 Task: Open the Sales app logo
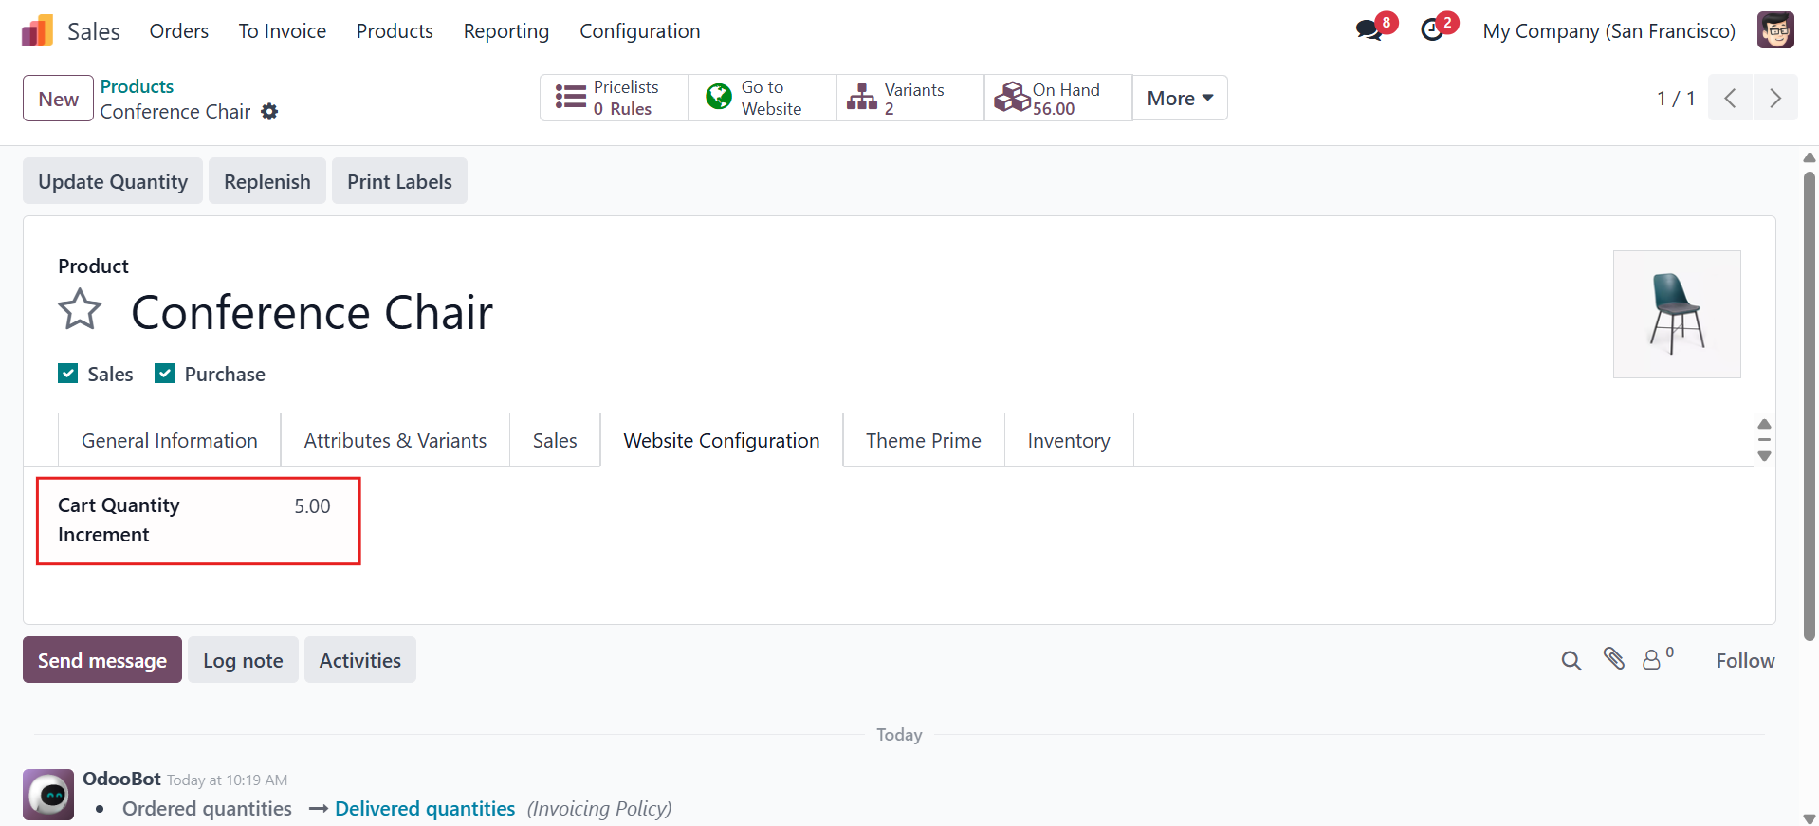(x=37, y=30)
